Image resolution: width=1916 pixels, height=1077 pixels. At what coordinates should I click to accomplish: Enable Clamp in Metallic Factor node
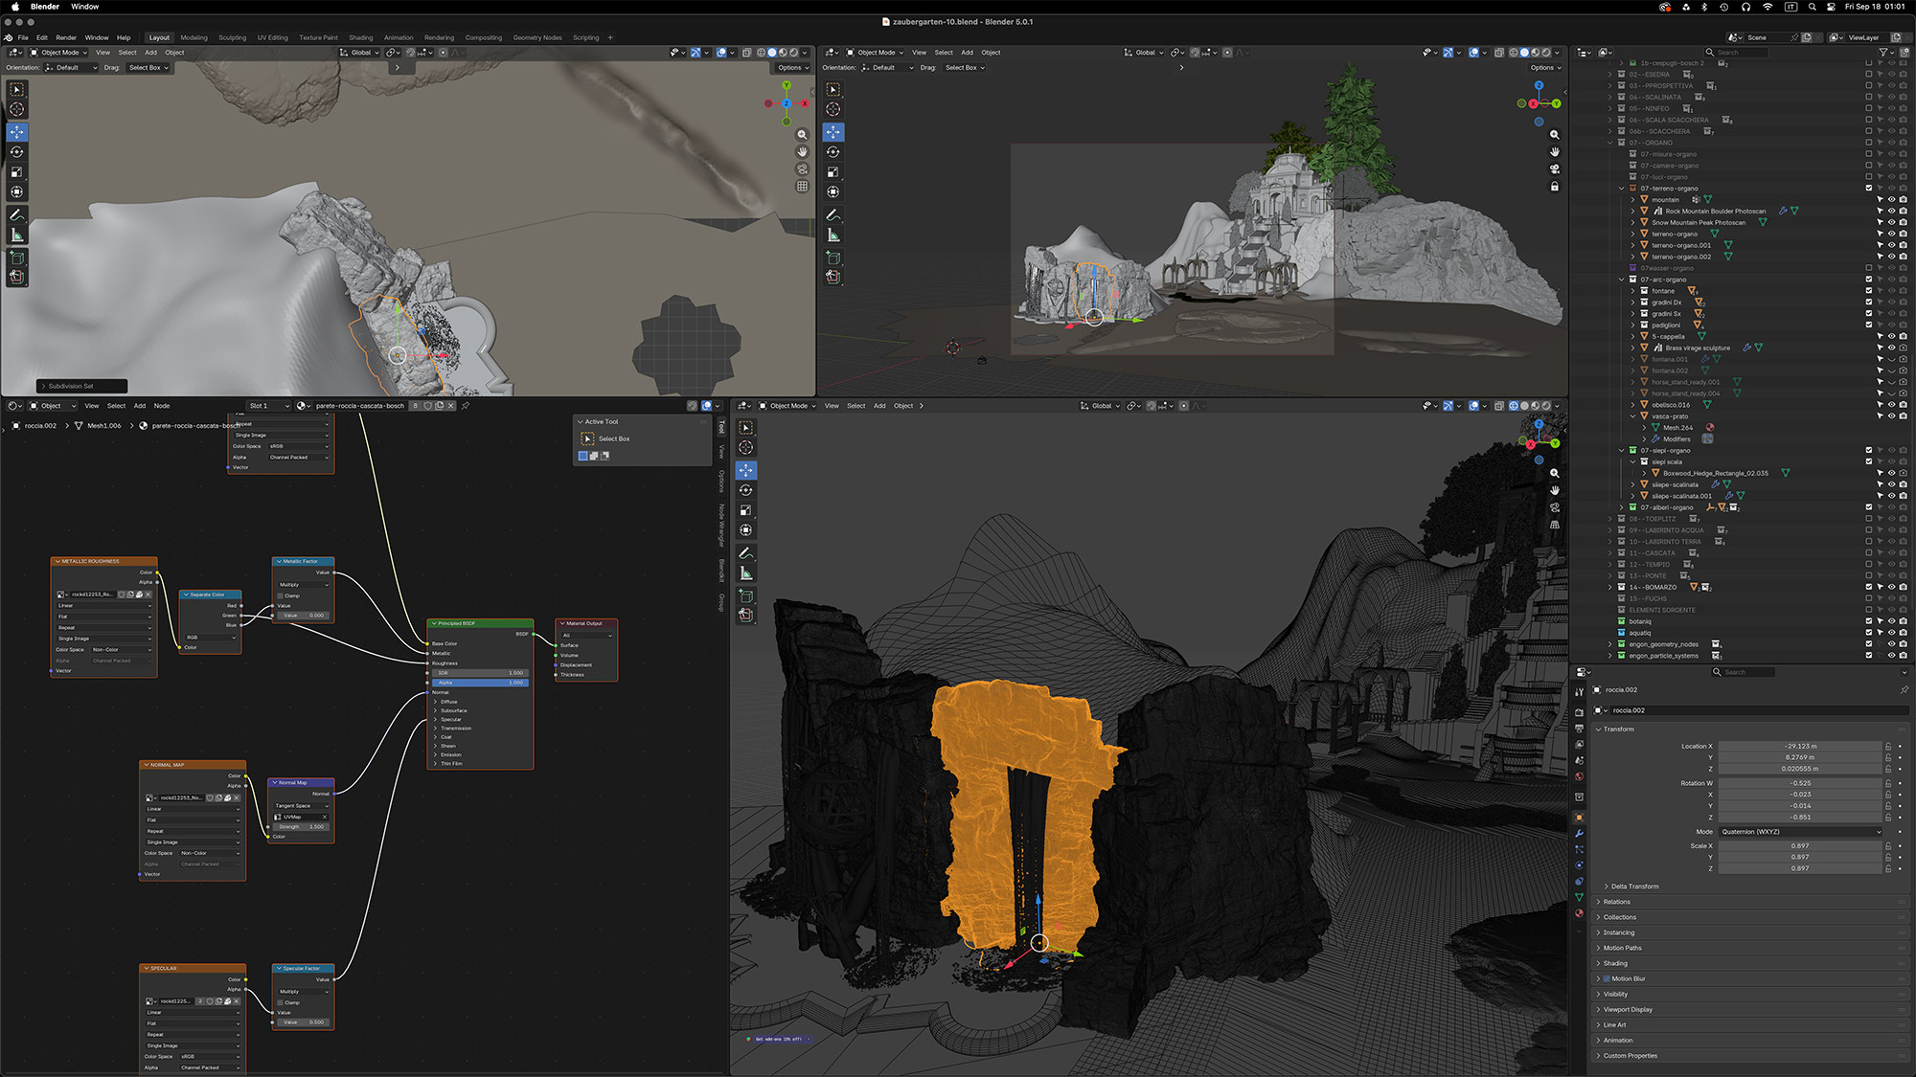coord(280,595)
